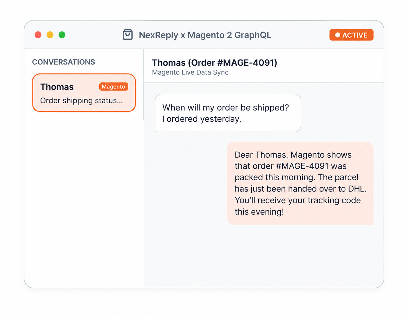This screenshot has width=408, height=317.
Task: Click the yellow minimize window button
Action: tap(50, 35)
